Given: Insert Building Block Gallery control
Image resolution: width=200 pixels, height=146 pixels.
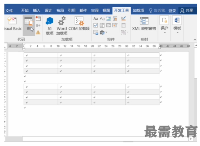Looking at the screenshot, I should tap(115, 19).
